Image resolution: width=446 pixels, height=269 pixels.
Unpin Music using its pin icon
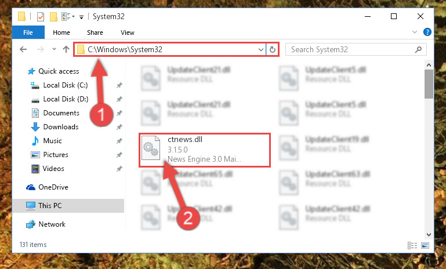click(119, 141)
